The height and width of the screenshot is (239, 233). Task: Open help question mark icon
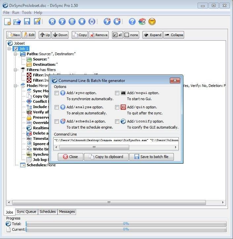pyautogui.click(x=132, y=21)
